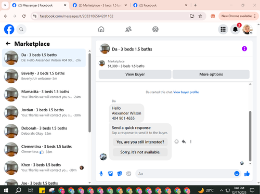Open conversation info purple icon
260x194 pixels.
(244, 49)
